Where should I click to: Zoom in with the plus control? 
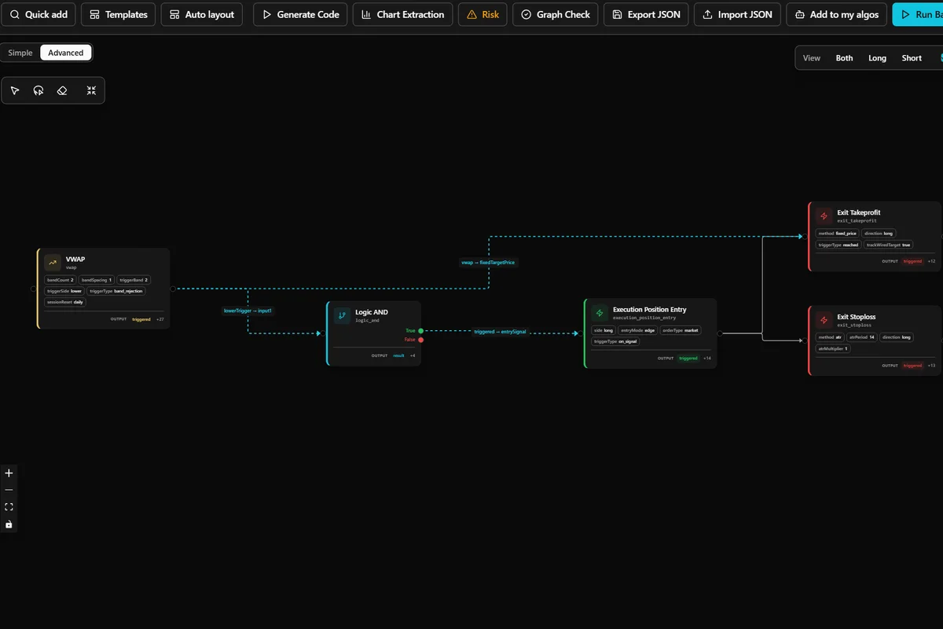click(9, 473)
